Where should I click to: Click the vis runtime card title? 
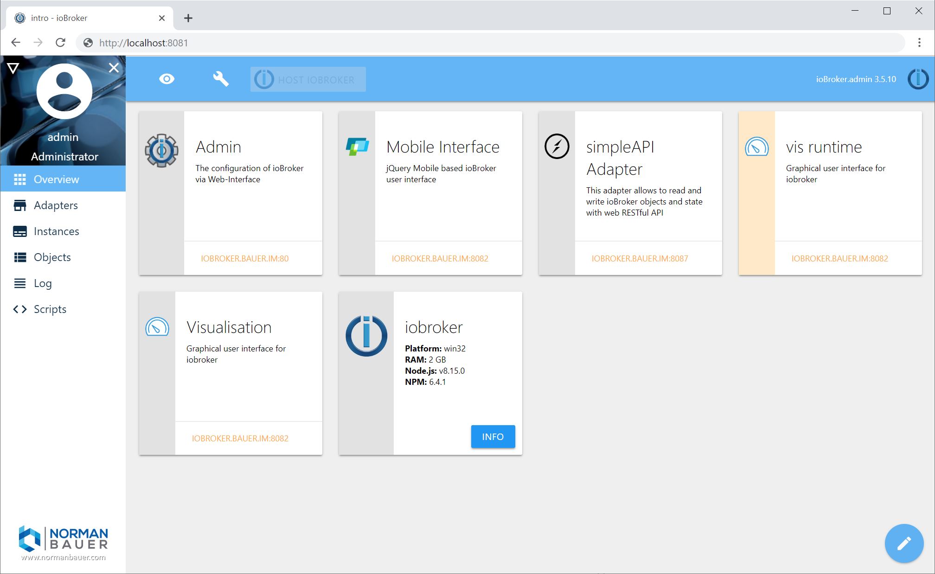tap(824, 147)
